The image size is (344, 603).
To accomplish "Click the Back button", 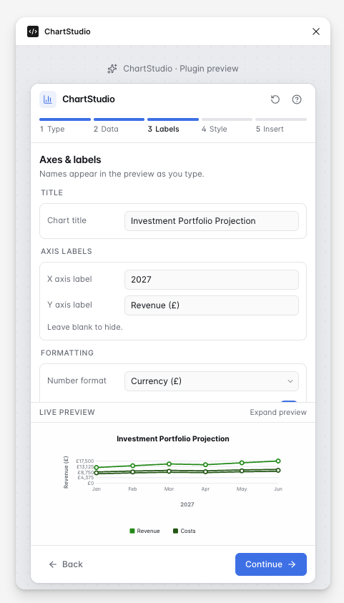I will click(x=66, y=564).
